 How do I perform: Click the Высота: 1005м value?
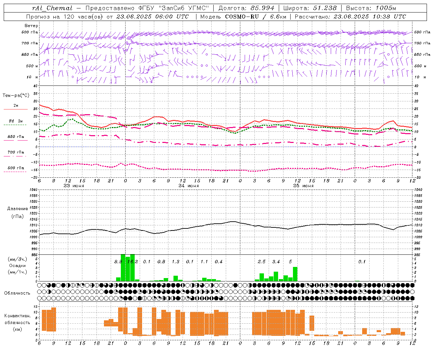click(371, 8)
